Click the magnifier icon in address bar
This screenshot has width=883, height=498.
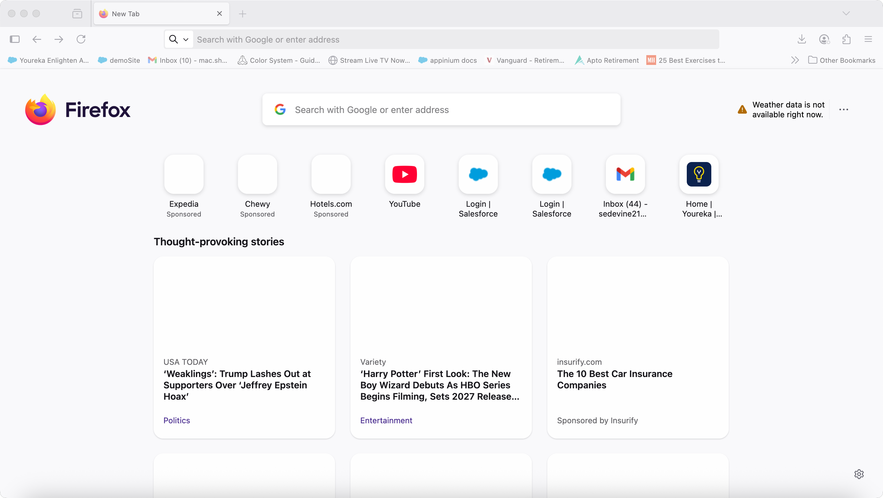coord(174,40)
